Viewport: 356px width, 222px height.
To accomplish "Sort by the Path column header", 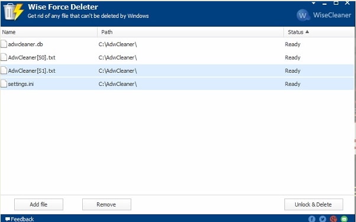I will coord(190,32).
